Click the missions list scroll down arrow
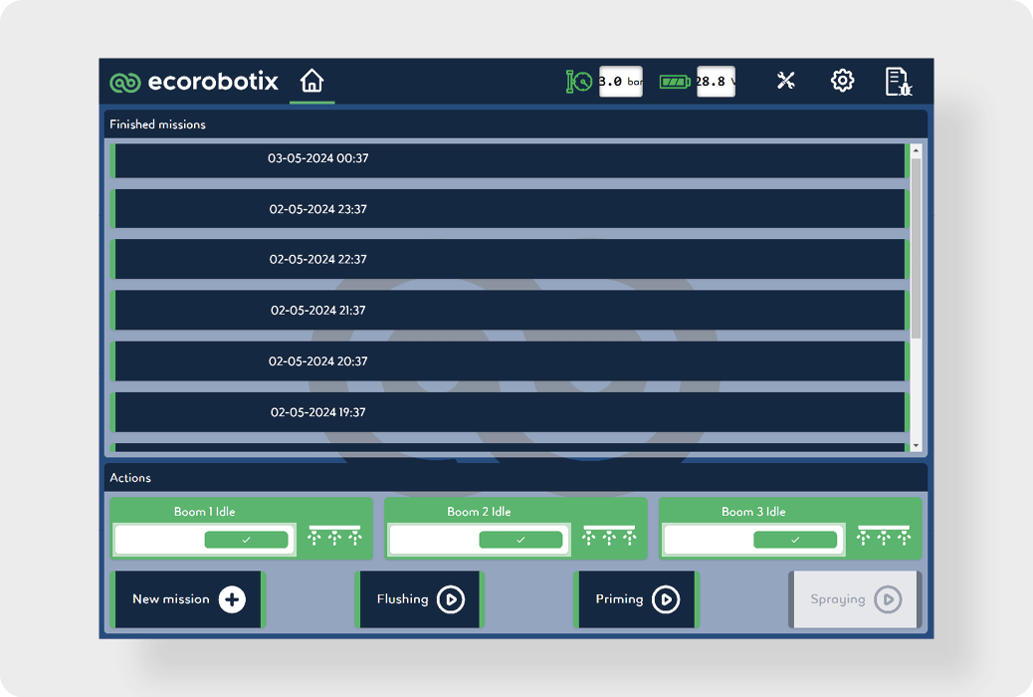 click(916, 446)
